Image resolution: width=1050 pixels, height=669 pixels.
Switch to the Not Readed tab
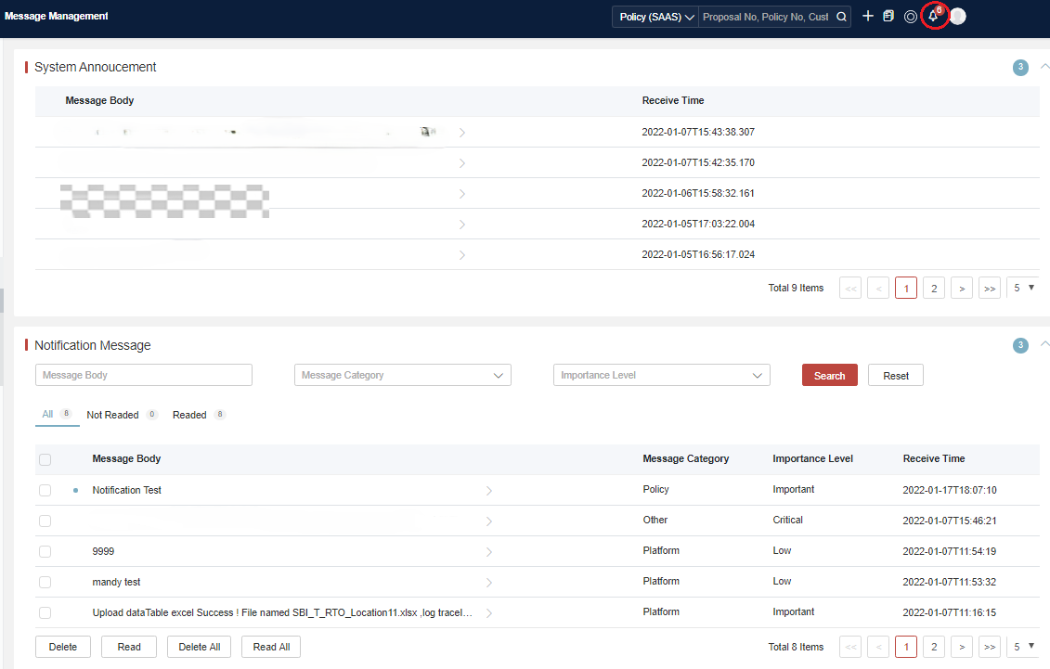pos(112,415)
